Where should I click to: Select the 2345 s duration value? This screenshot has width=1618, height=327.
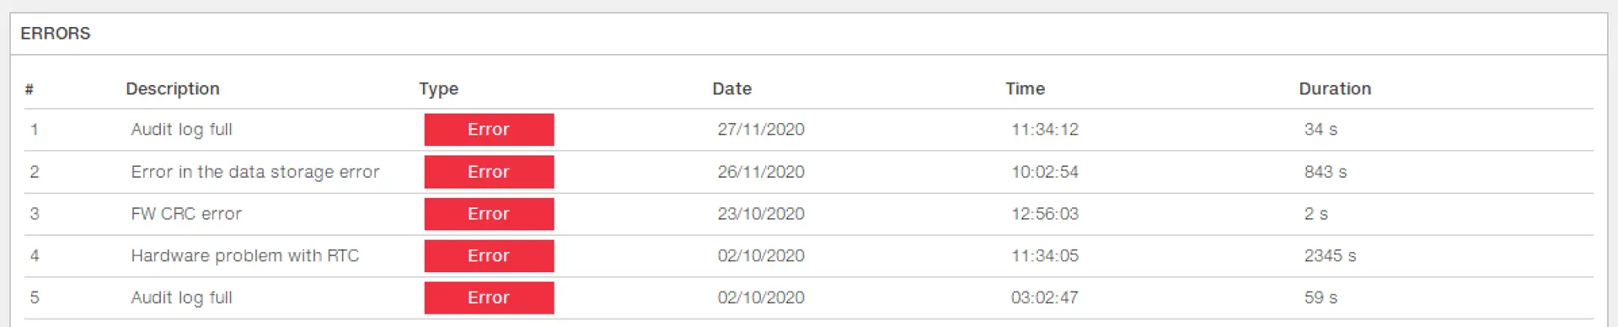tap(1330, 255)
